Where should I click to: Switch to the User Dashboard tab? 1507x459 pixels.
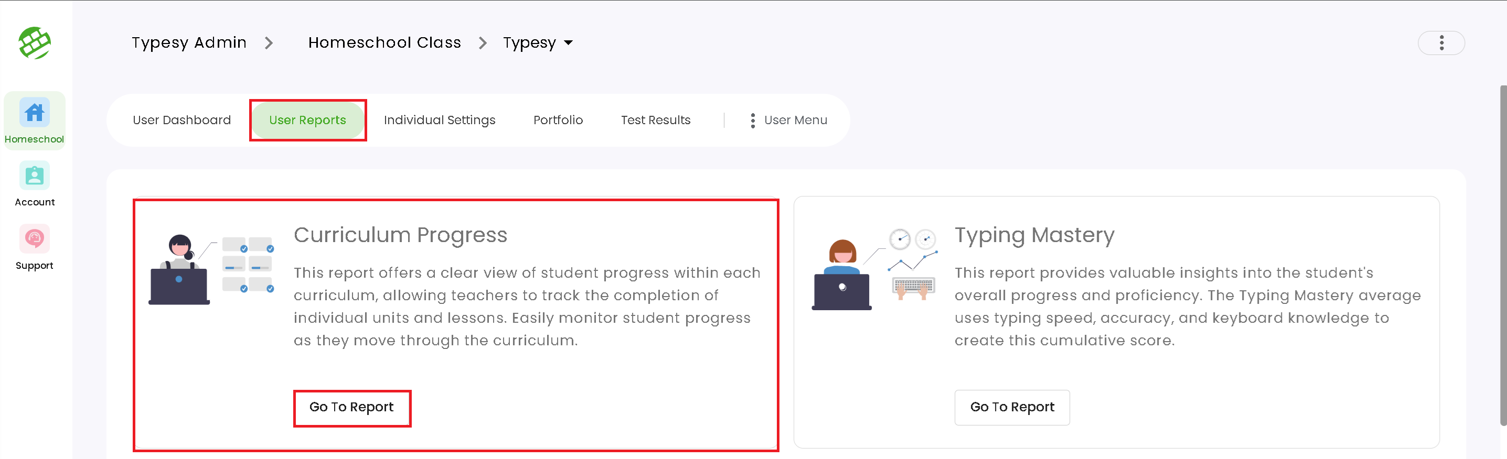tap(181, 121)
